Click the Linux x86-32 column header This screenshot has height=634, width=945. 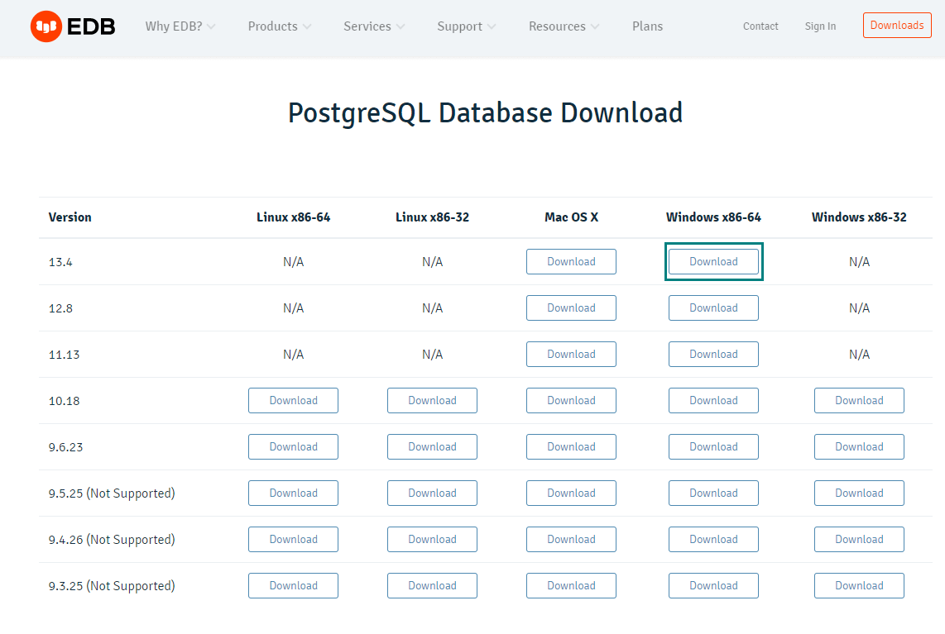pyautogui.click(x=432, y=217)
